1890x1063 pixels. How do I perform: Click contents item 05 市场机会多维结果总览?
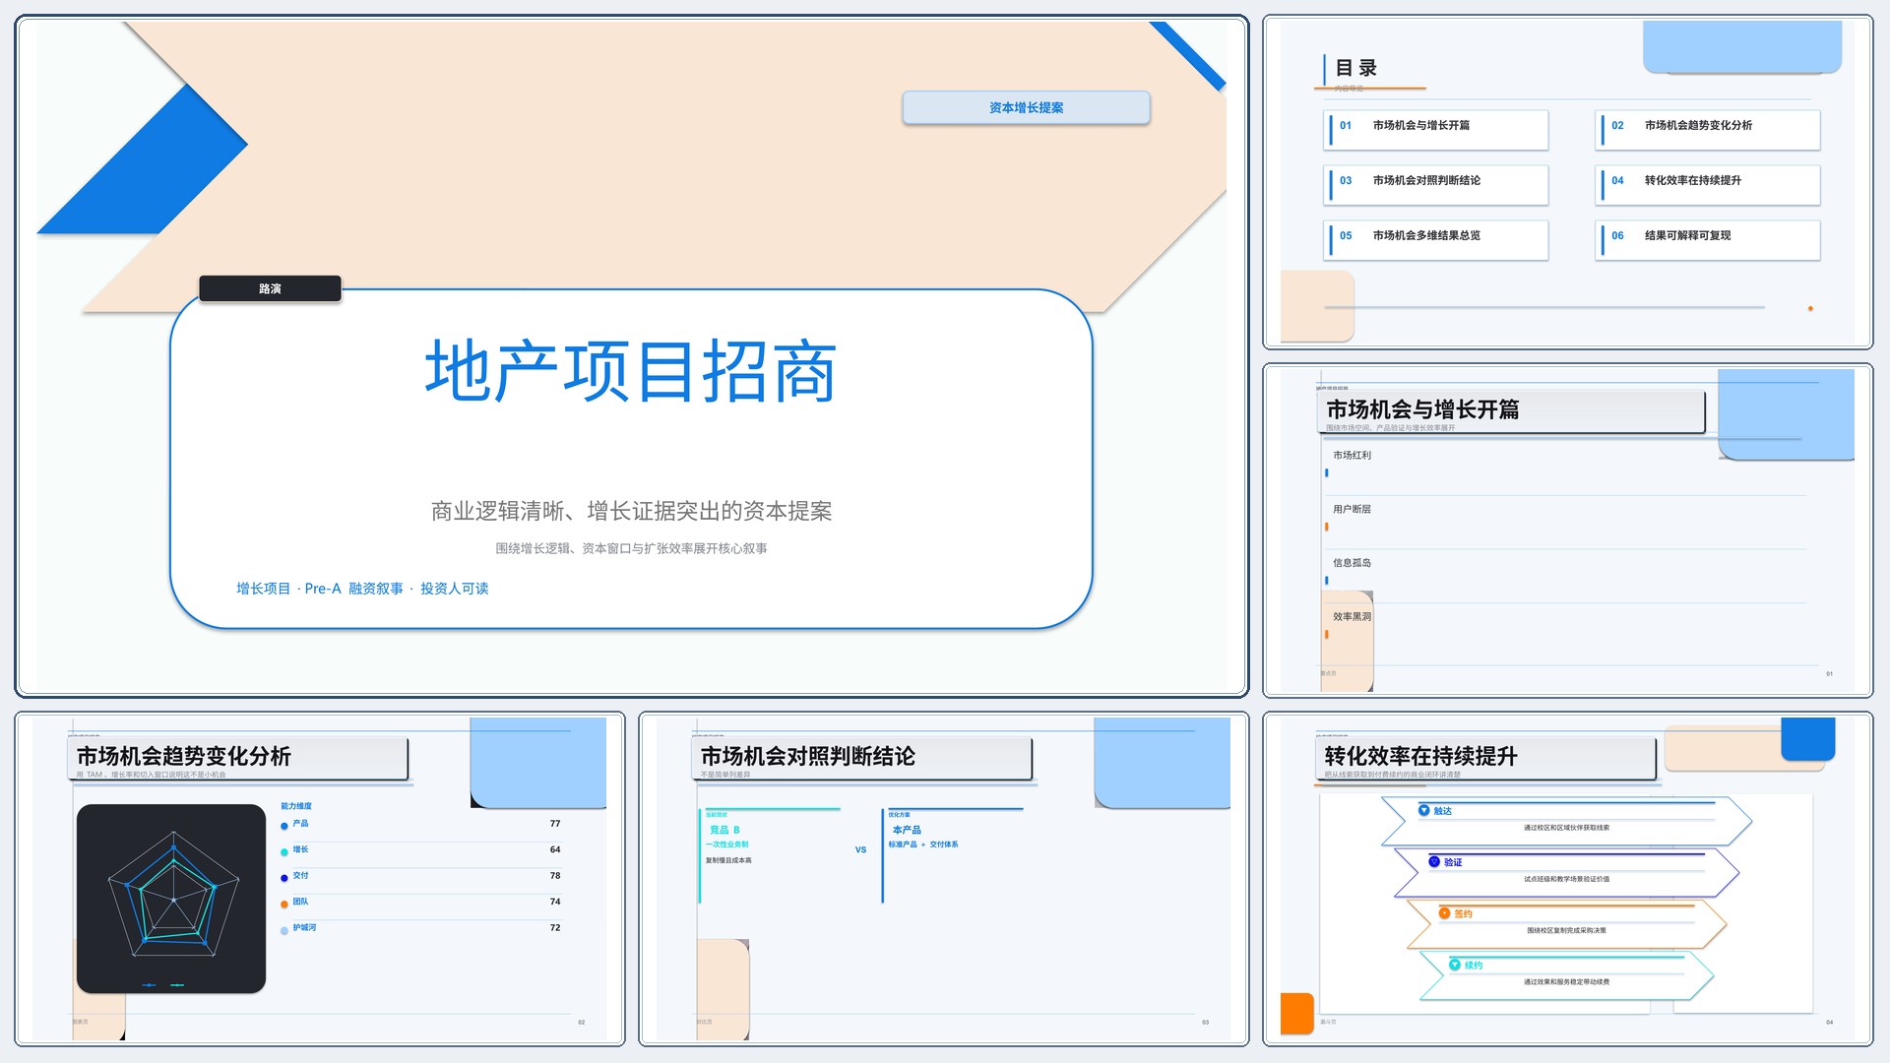point(1436,239)
